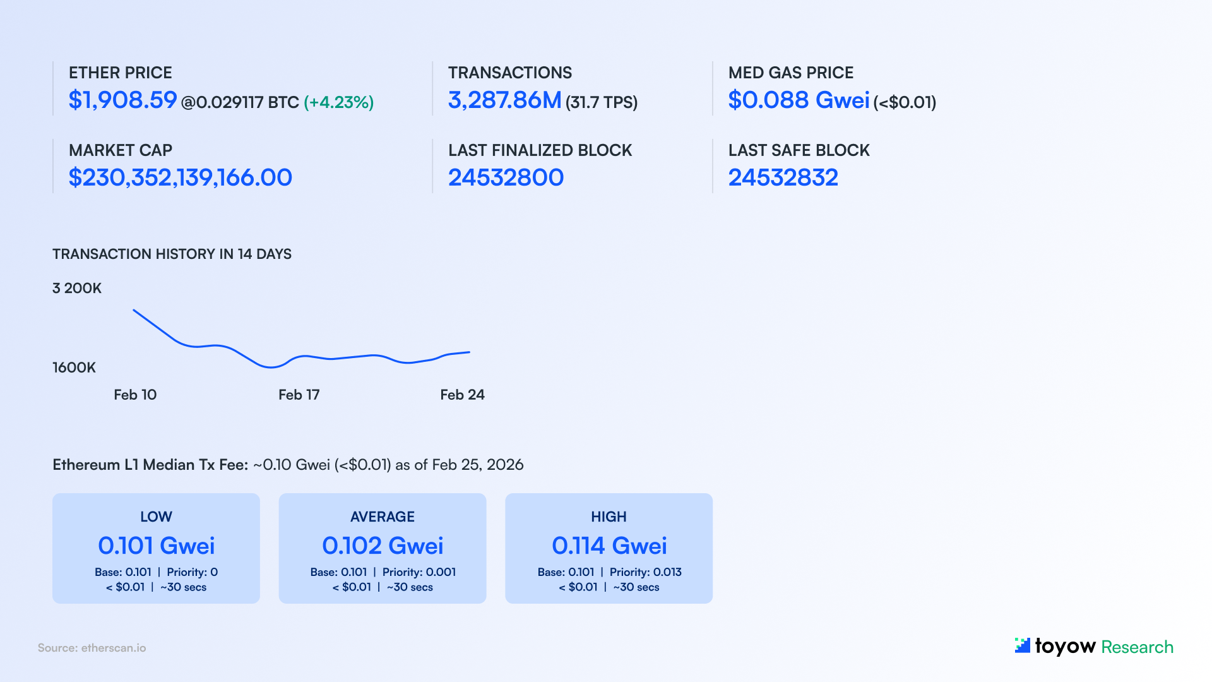Click the market cap $230,352,139,166.00 value
The width and height of the screenshot is (1212, 682).
[181, 177]
